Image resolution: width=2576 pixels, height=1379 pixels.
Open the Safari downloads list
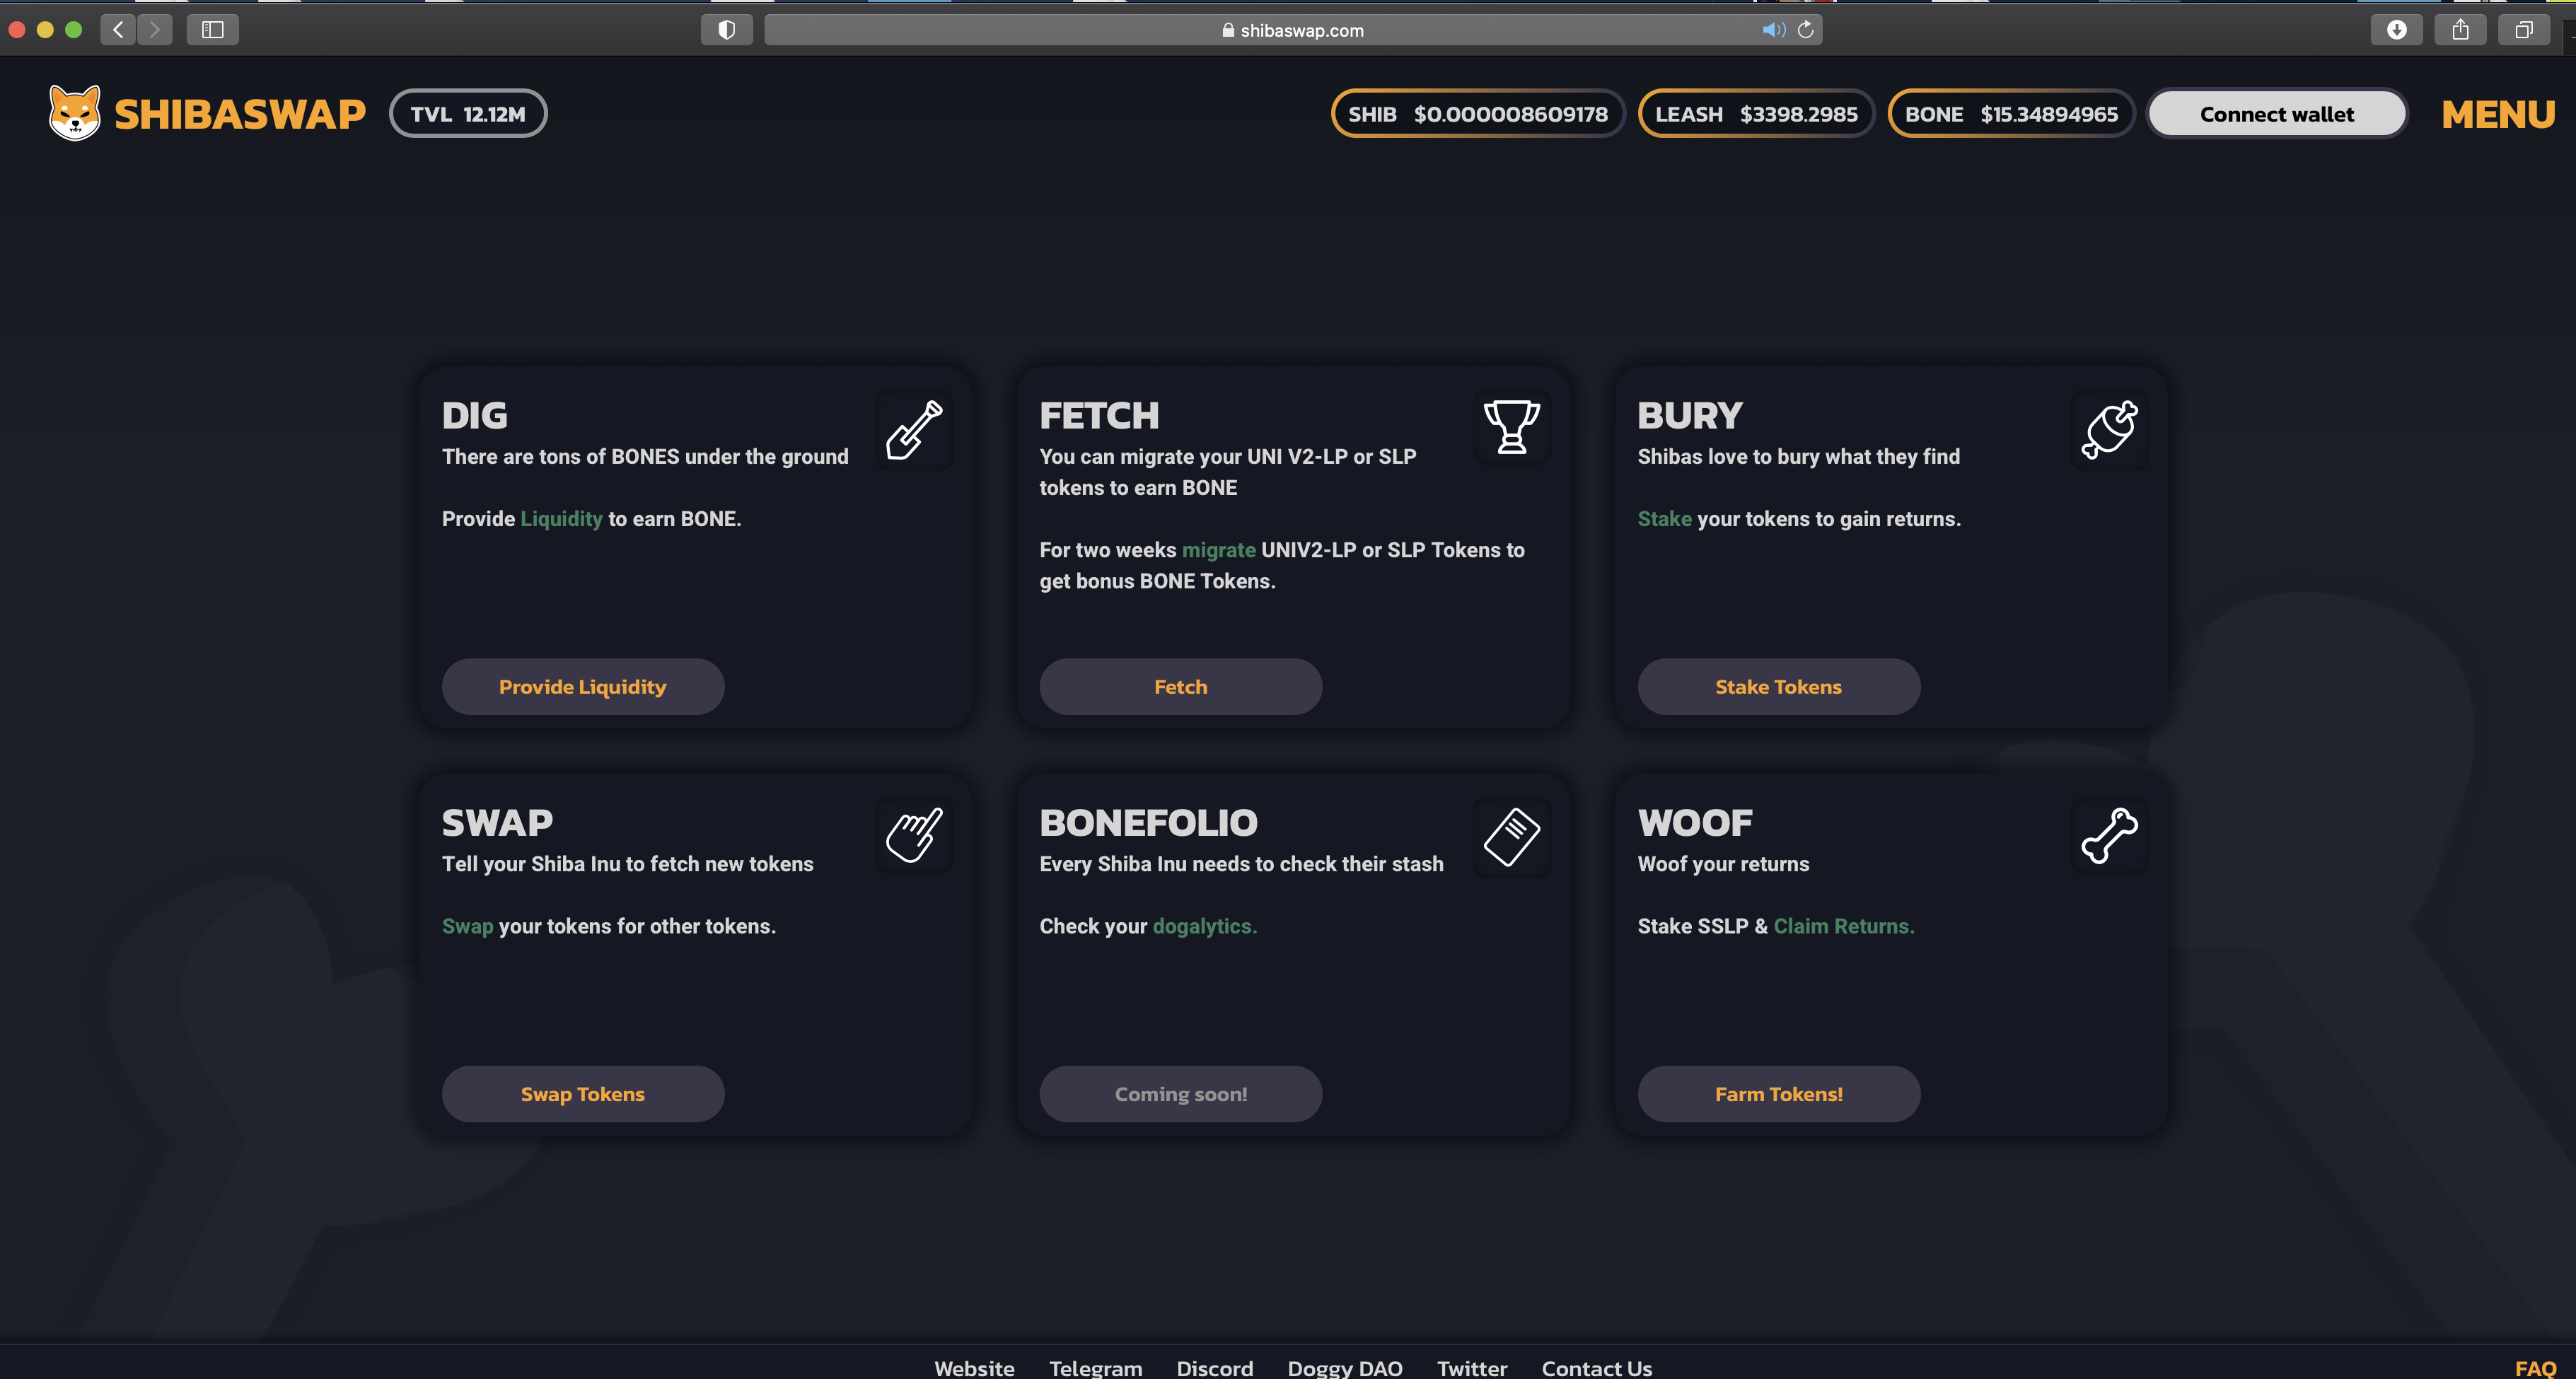2396,30
